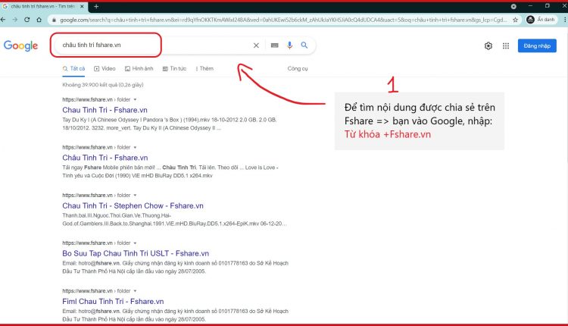Image resolution: width=568 pixels, height=326 pixels.
Task: Select the Tất cả results tab
Action: (73, 68)
